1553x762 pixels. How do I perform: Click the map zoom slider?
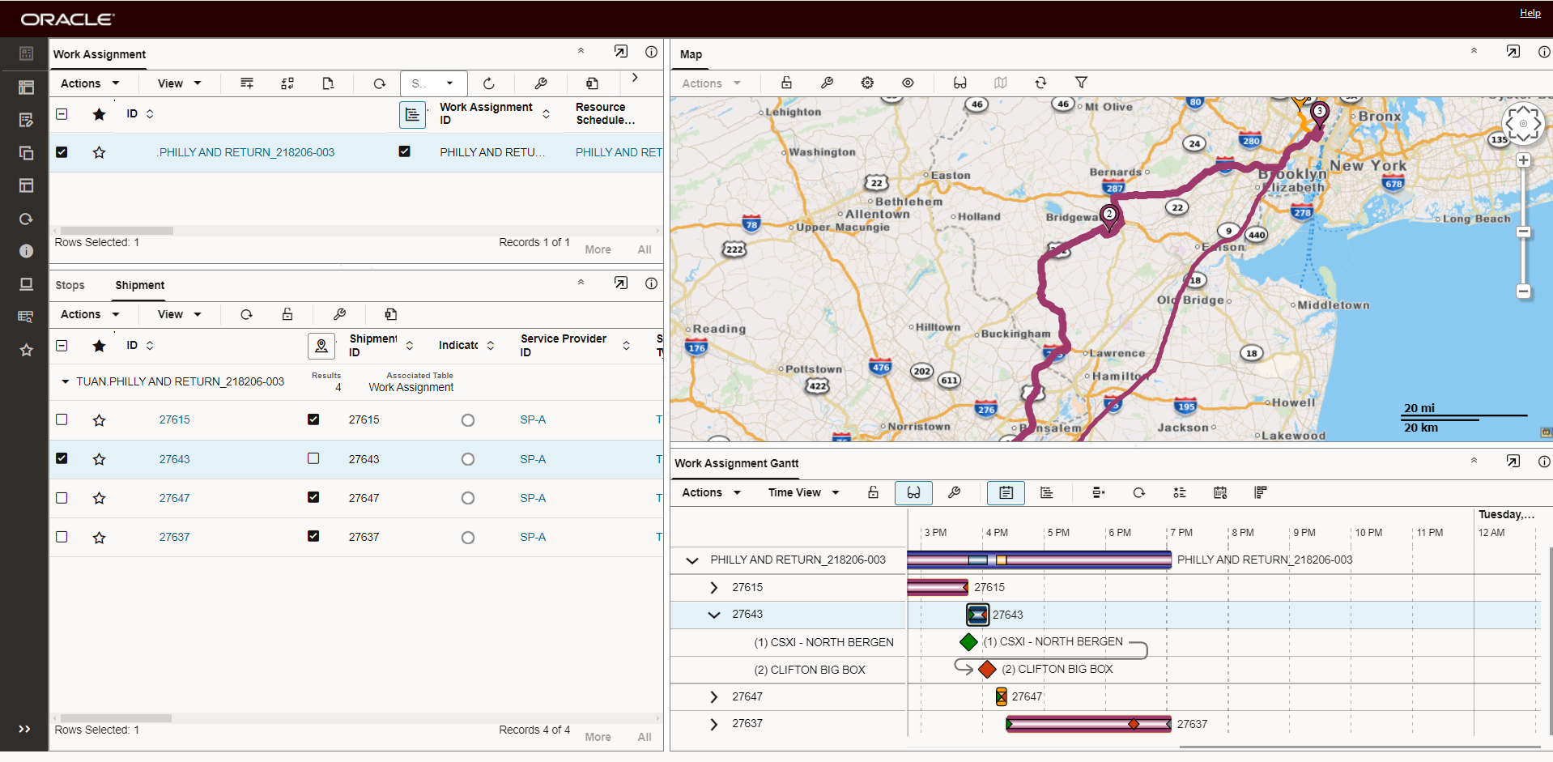pyautogui.click(x=1523, y=232)
